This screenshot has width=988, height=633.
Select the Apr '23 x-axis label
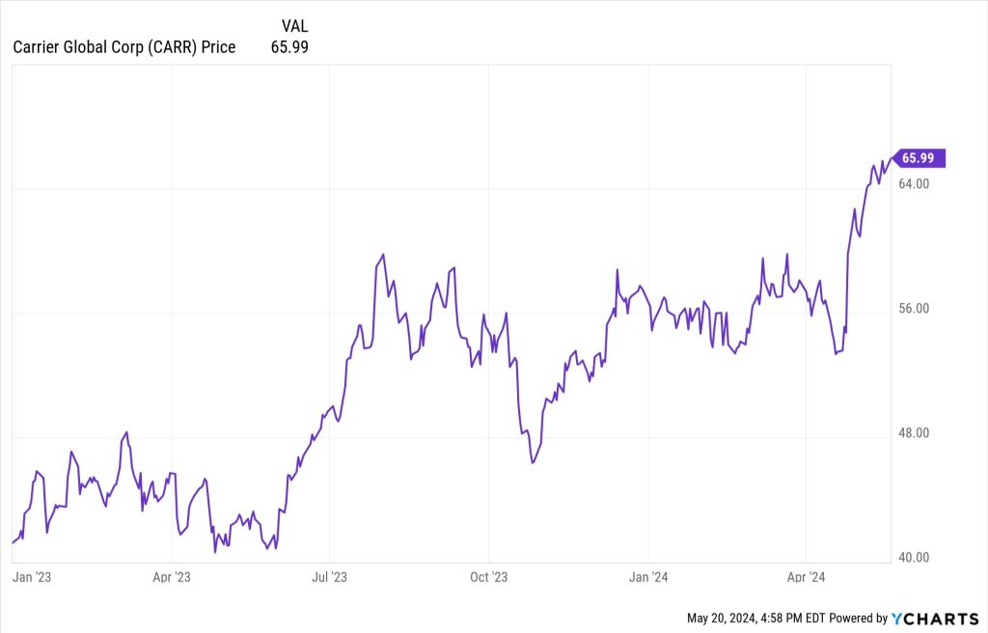coord(172,577)
